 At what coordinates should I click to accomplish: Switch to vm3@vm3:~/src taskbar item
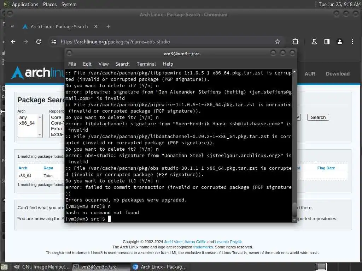(101, 267)
